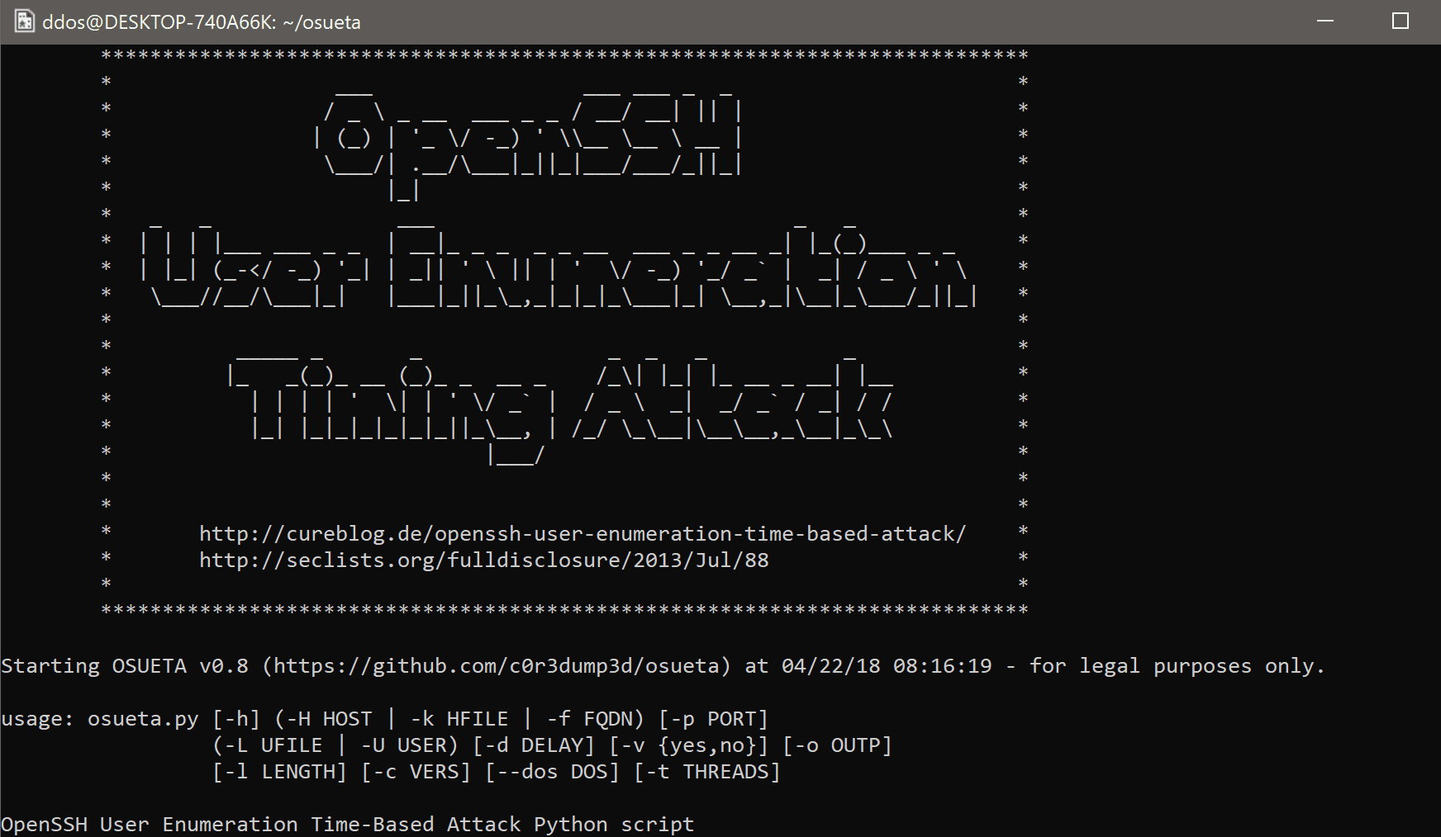The height and width of the screenshot is (837, 1441).
Task: Minimize the terminal window
Action: pyautogui.click(x=1325, y=21)
